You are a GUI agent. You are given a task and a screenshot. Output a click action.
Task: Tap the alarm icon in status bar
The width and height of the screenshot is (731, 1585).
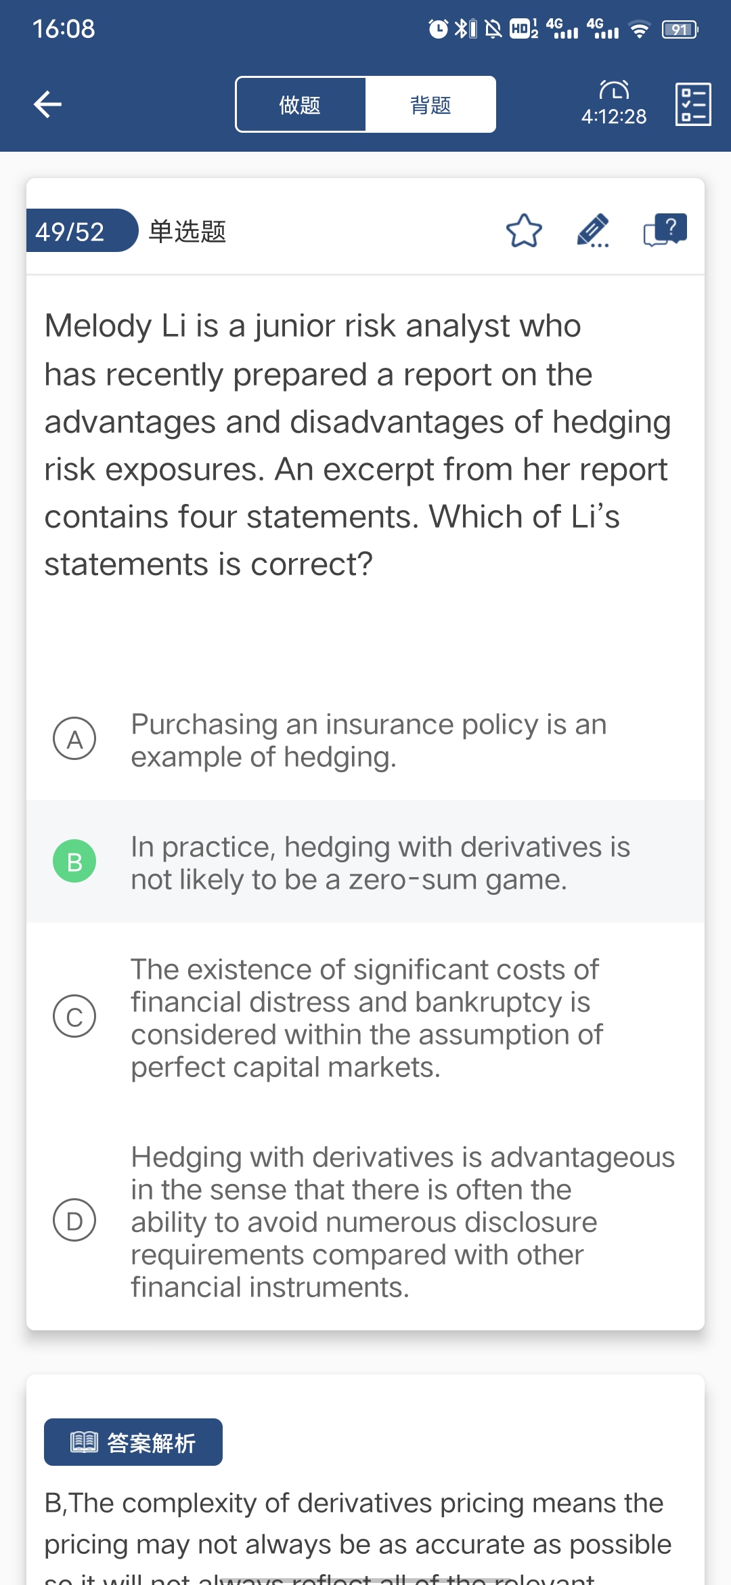438,28
